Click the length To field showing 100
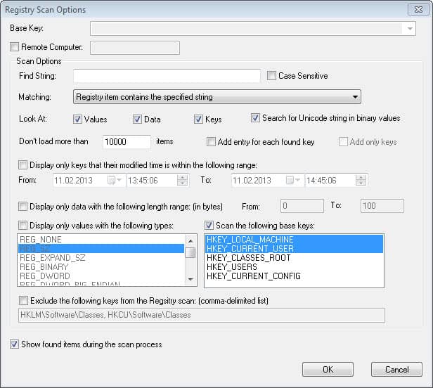This screenshot has height=388, width=433. [382, 206]
